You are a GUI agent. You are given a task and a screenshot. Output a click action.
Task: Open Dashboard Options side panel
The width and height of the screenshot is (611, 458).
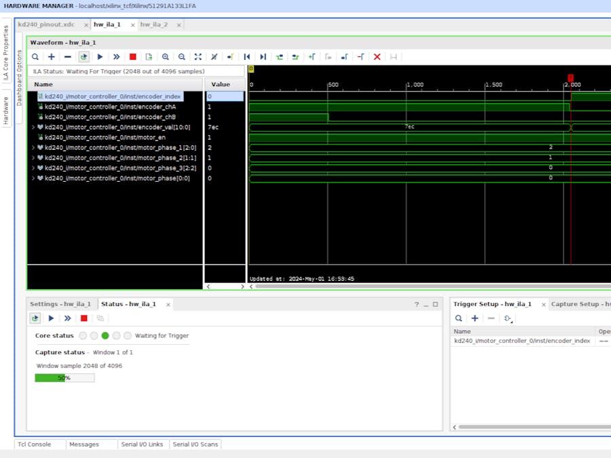pyautogui.click(x=20, y=77)
